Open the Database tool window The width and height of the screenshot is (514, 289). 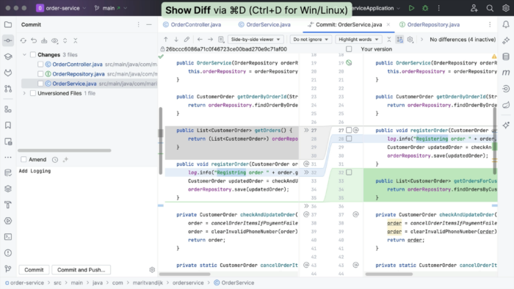pos(506,56)
